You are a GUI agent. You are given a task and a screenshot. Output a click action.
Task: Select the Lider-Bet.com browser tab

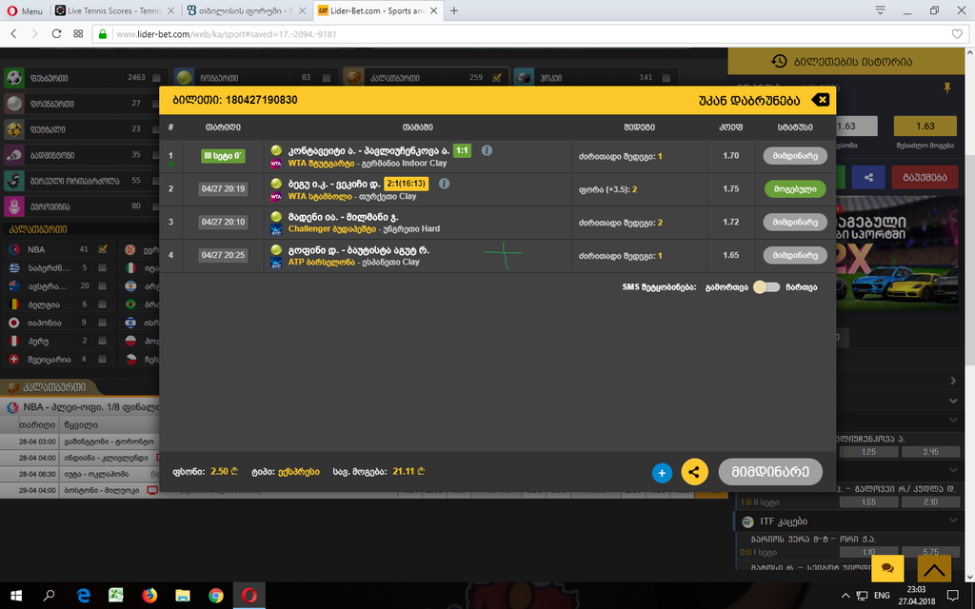tap(377, 10)
